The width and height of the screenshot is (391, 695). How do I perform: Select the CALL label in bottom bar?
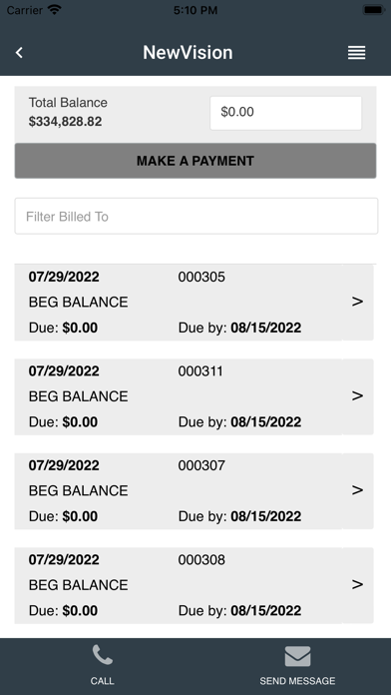click(x=103, y=681)
